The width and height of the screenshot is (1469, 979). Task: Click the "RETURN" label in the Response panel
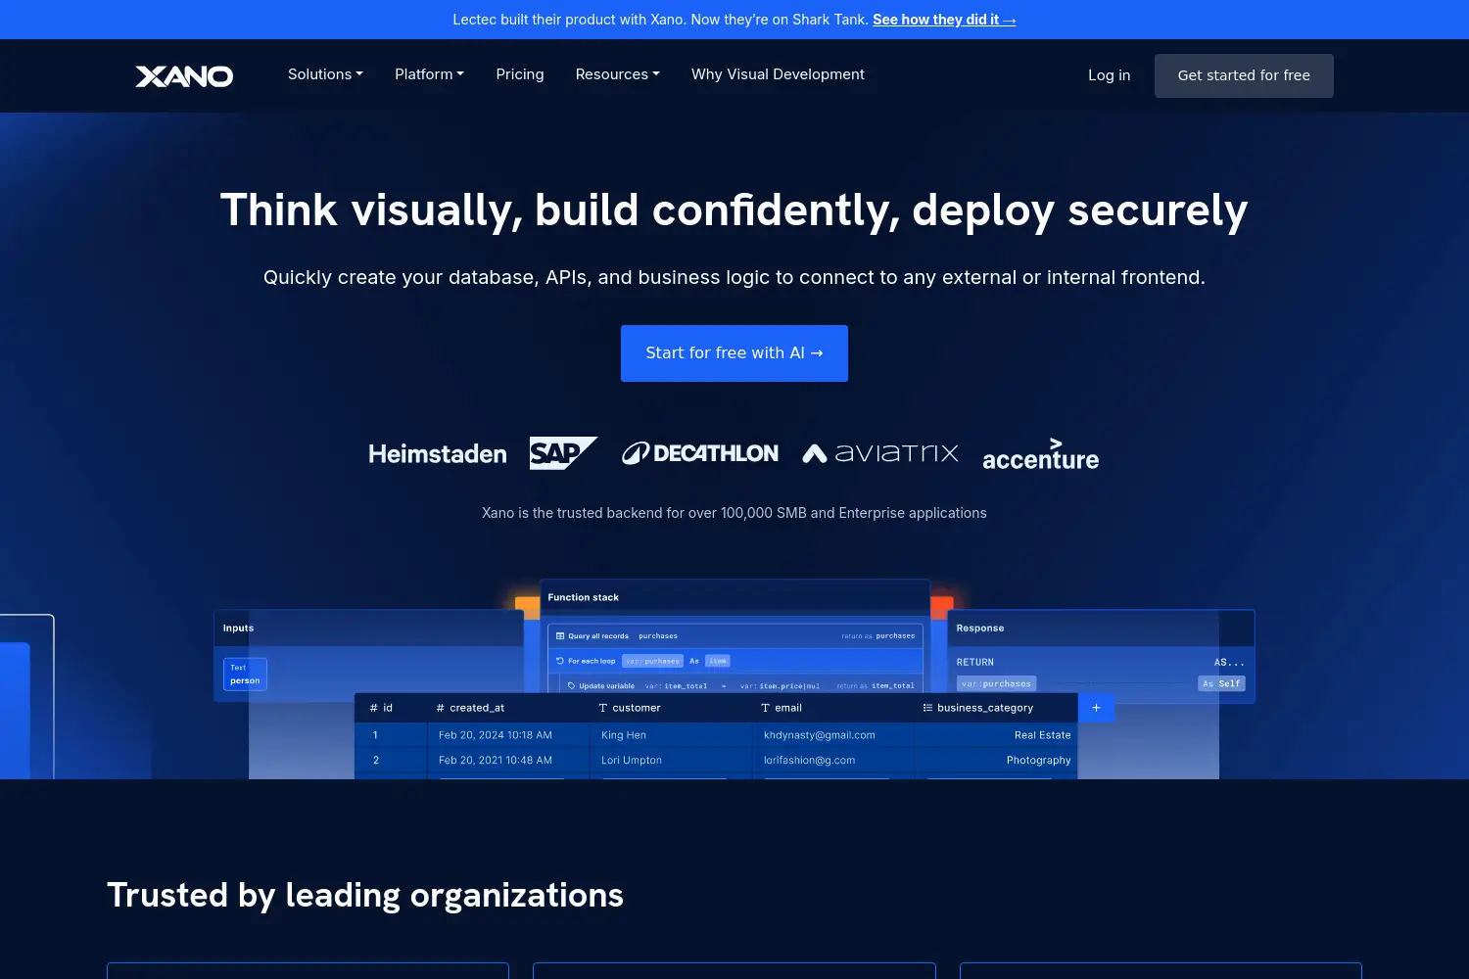tap(975, 663)
